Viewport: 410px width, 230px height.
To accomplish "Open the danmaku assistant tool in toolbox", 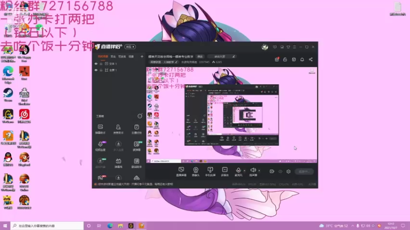I will point(100,129).
